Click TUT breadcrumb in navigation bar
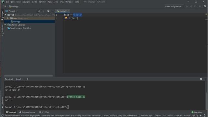 pos(4,6)
